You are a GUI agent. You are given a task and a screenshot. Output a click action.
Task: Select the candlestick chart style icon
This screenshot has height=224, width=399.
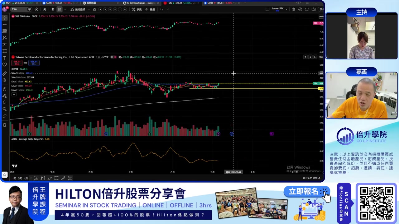click(x=60, y=9)
